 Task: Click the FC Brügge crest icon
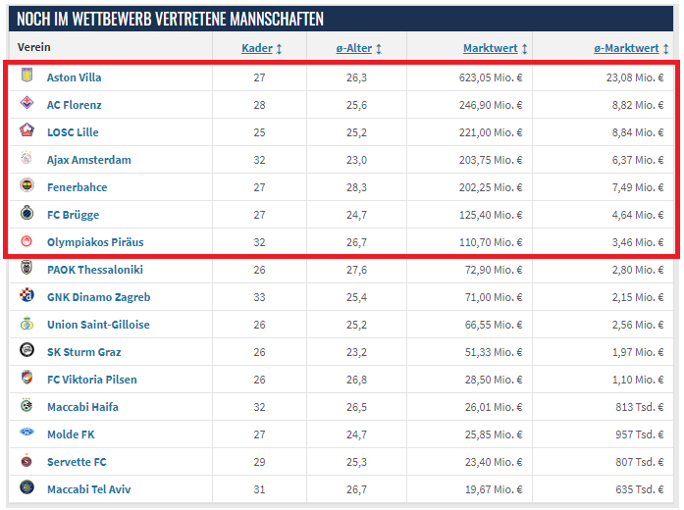pyautogui.click(x=27, y=213)
